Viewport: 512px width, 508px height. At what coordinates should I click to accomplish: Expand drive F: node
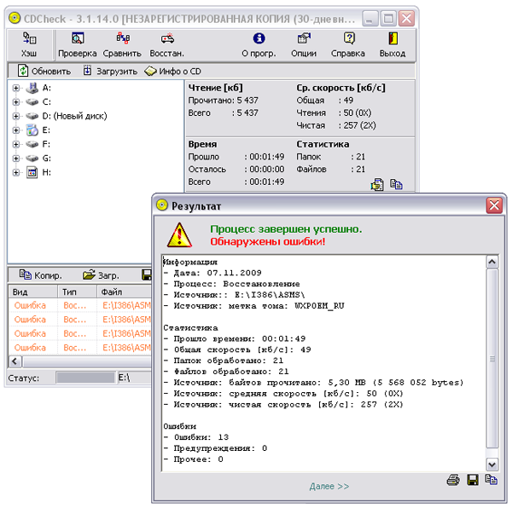(15, 144)
